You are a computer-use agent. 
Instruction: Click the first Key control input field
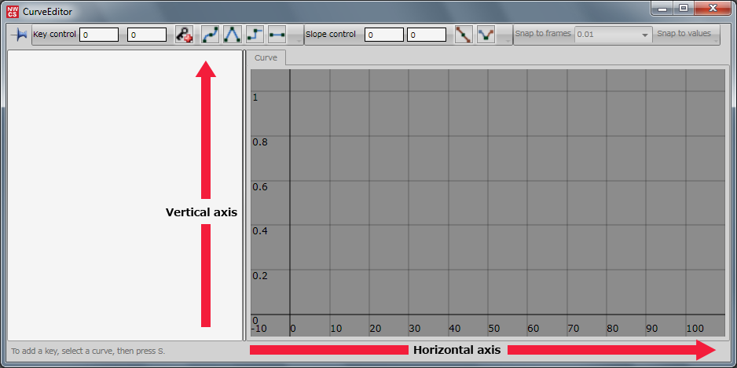99,35
